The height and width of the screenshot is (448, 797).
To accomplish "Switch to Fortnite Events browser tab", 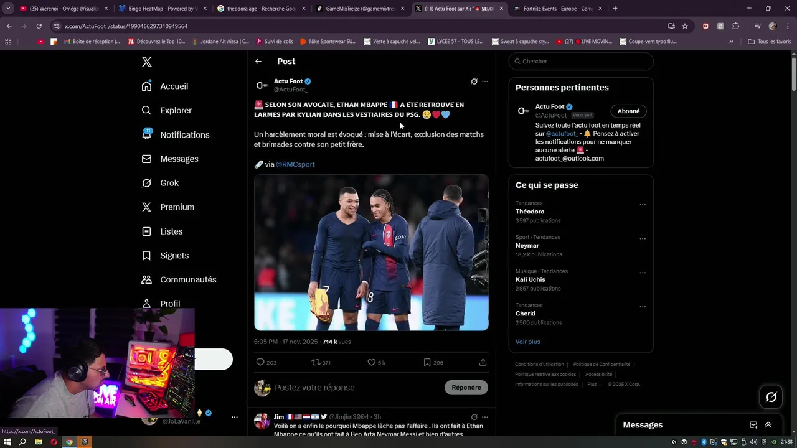I will point(557,9).
